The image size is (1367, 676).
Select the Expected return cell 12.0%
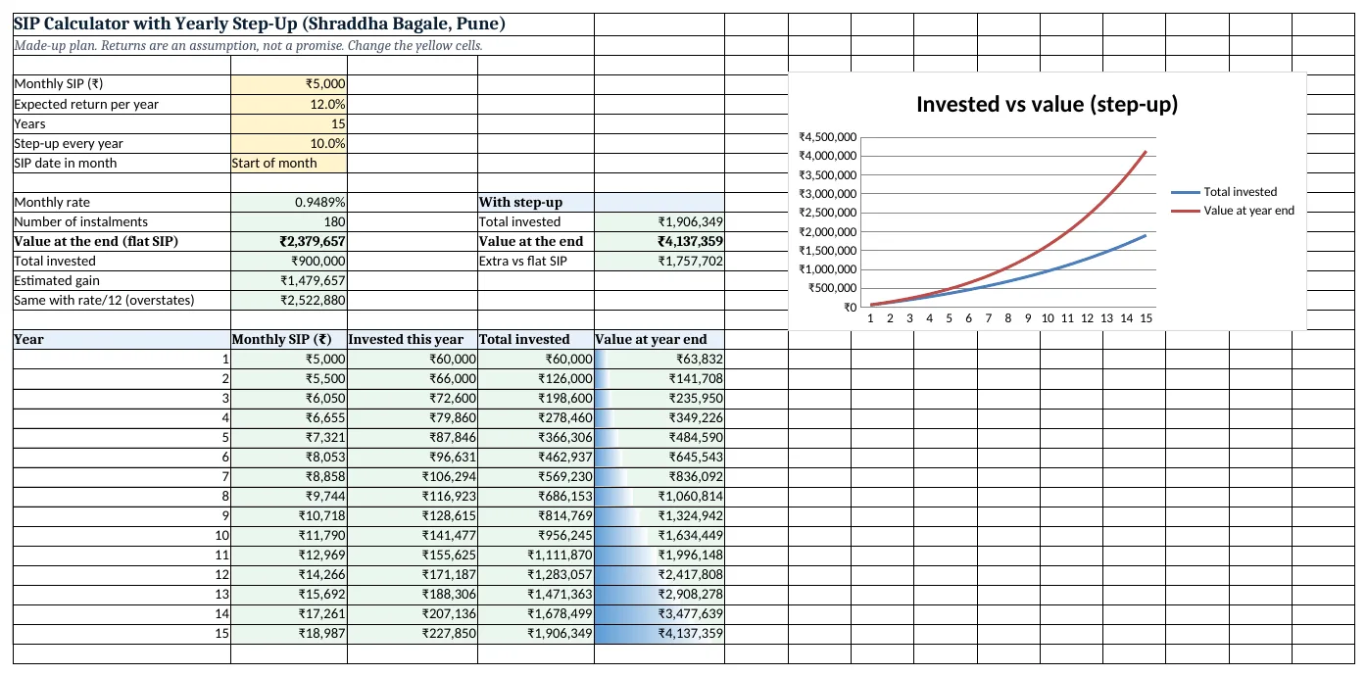coord(288,105)
